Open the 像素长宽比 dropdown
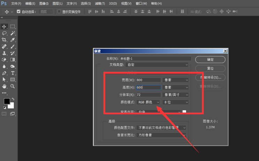The width and height of the screenshot is (259, 161). tap(161, 135)
